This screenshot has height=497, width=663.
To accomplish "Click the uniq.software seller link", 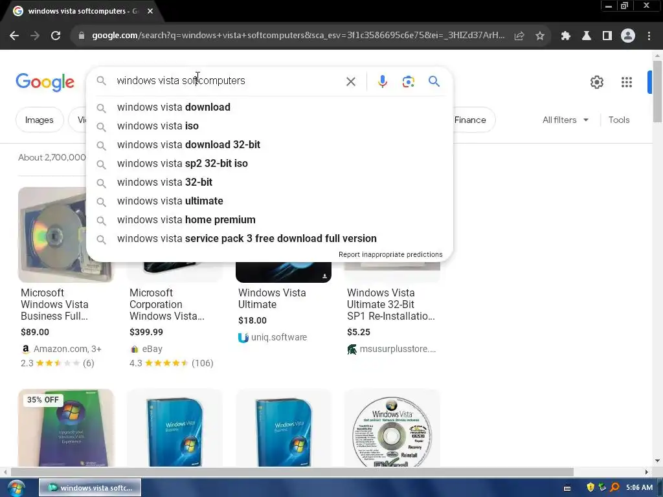I will (279, 337).
